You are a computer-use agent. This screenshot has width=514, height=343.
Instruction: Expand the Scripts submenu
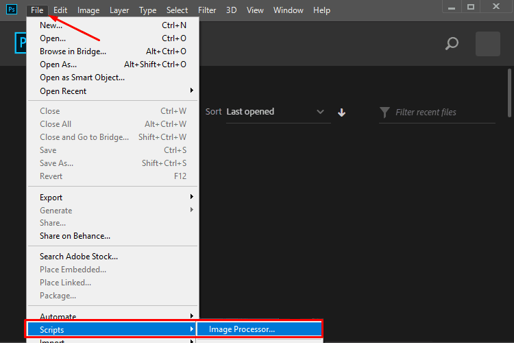click(x=112, y=329)
